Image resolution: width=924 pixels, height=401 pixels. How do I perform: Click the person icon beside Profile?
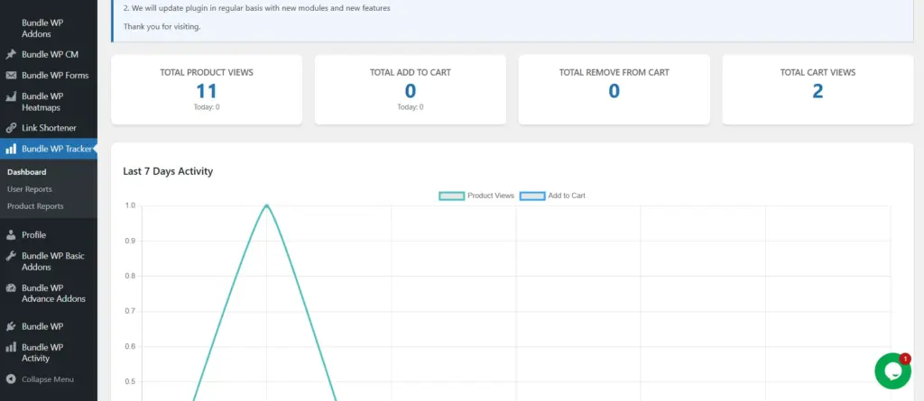pyautogui.click(x=11, y=235)
